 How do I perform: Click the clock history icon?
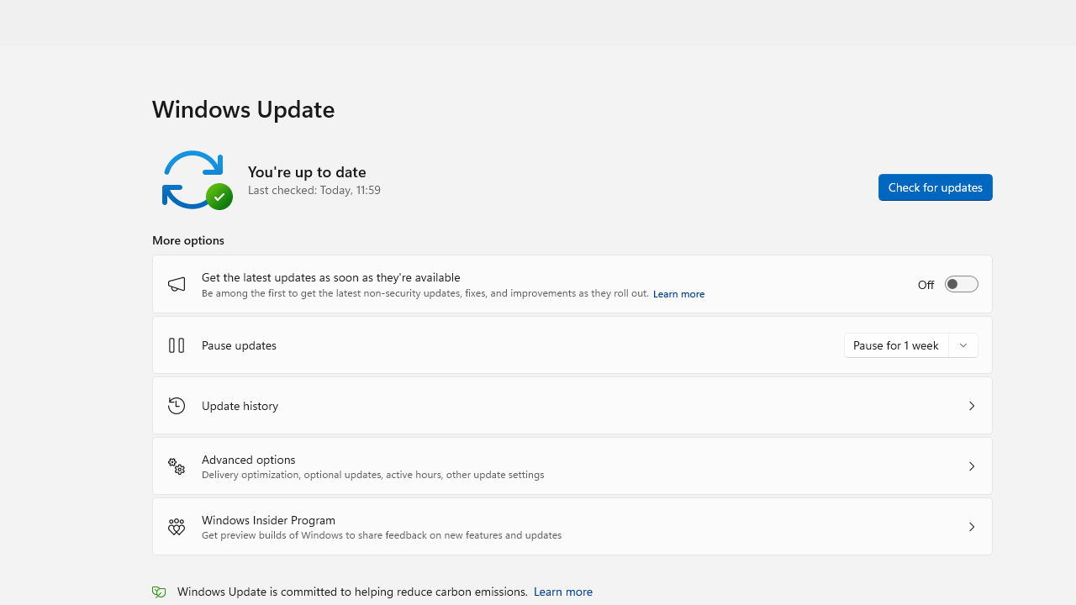point(177,406)
